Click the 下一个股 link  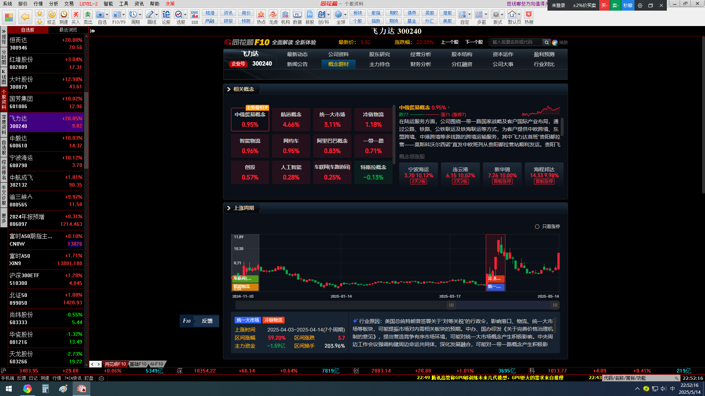pos(474,42)
